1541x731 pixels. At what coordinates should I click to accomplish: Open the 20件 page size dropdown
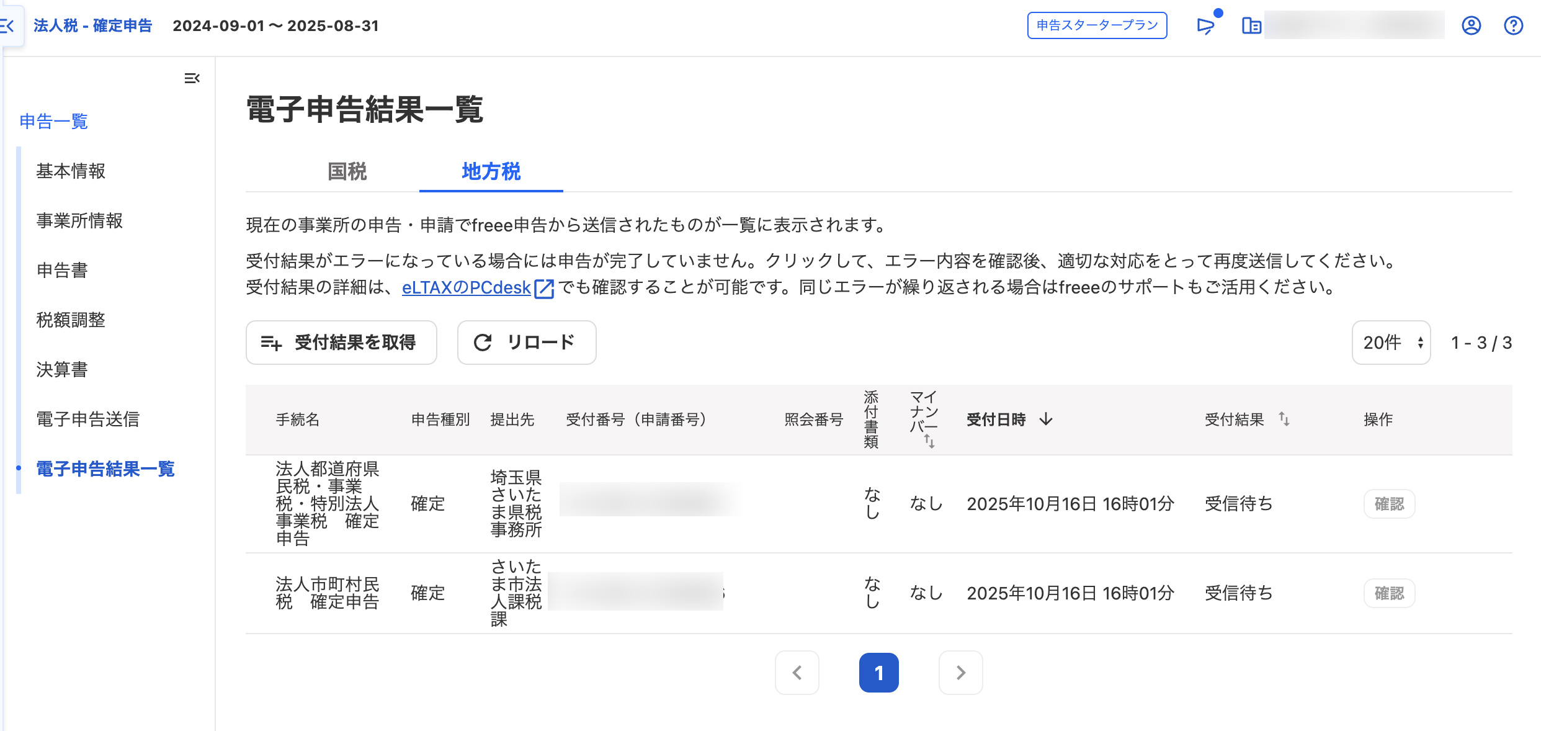pos(1391,343)
